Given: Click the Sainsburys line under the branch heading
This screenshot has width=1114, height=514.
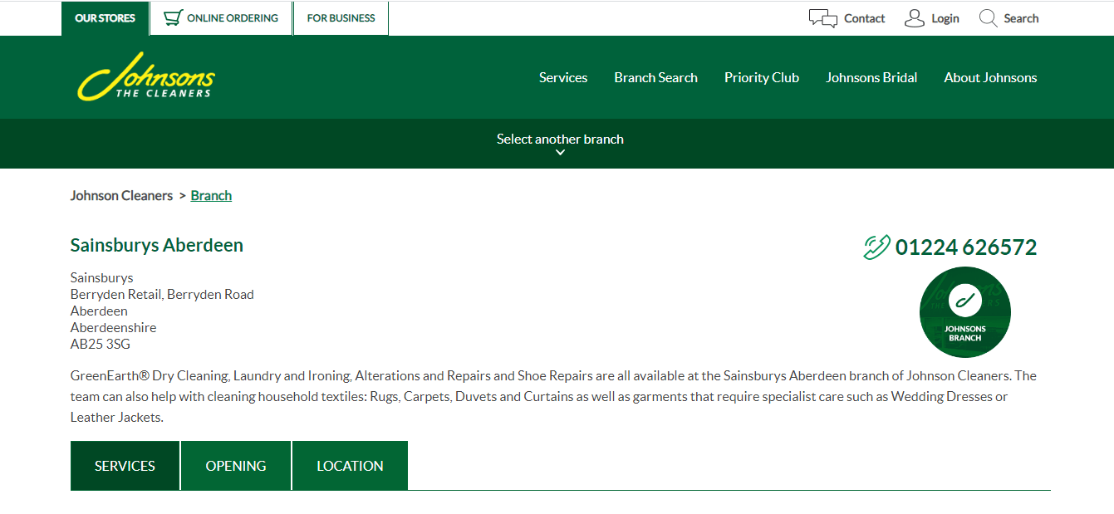Looking at the screenshot, I should [x=101, y=277].
